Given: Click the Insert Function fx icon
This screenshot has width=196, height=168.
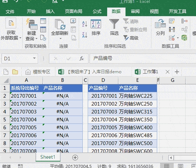Looking at the screenshot, I should (82, 59).
